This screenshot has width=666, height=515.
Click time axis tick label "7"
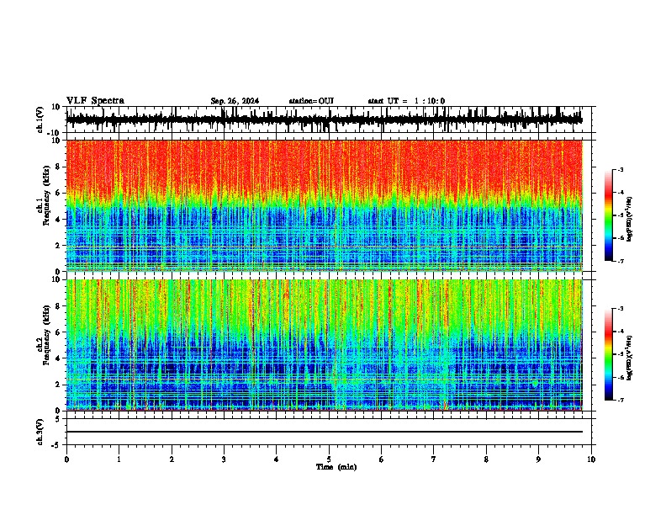pos(434,459)
